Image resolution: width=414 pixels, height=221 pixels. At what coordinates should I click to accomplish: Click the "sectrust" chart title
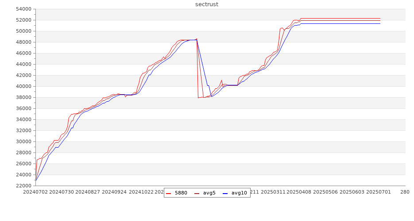tap(207, 4)
